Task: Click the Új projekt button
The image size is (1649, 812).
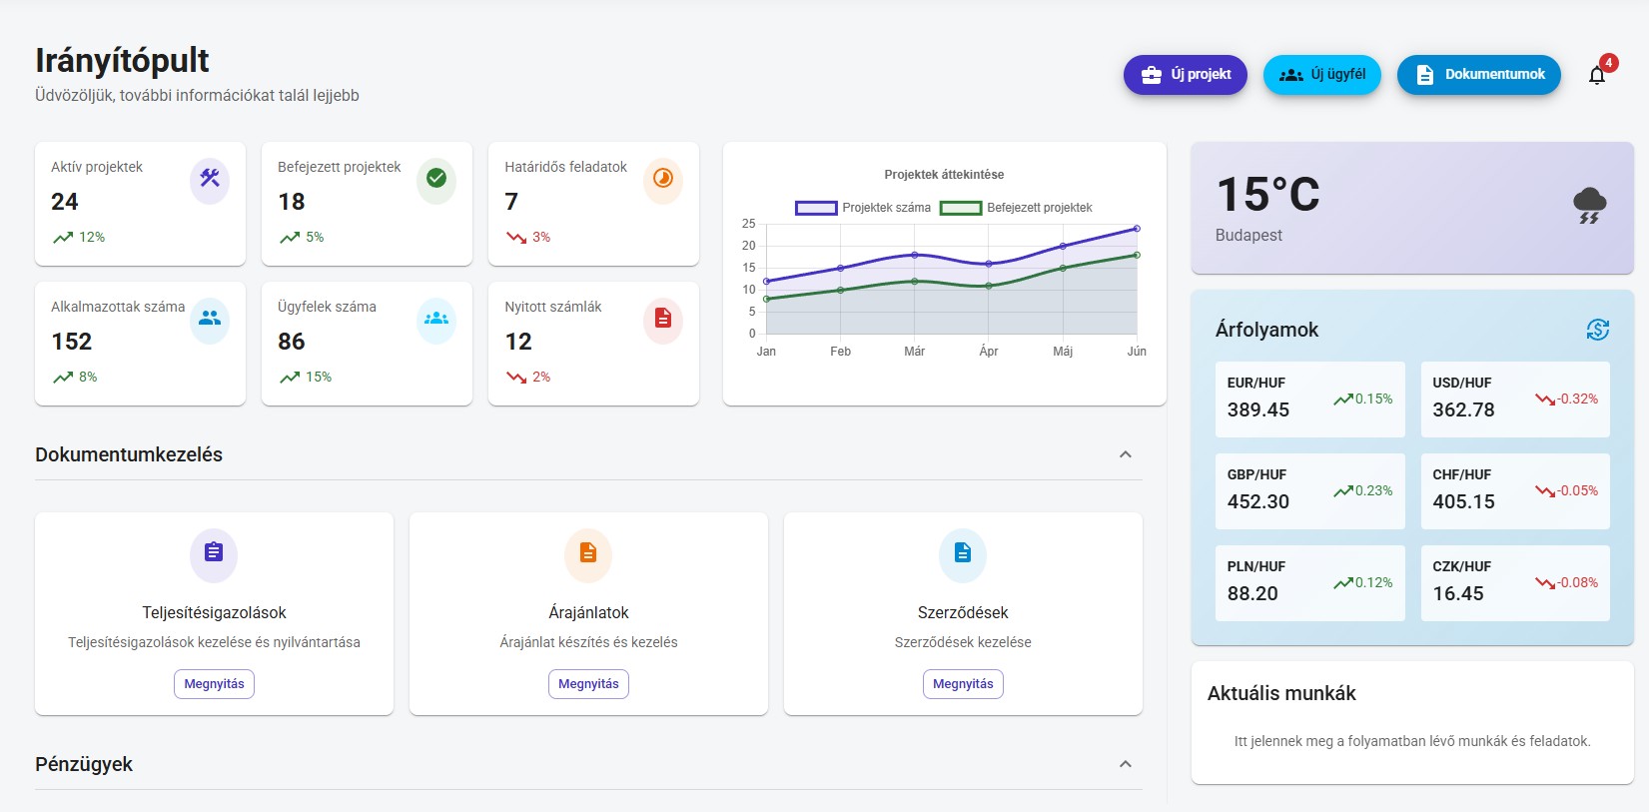Action: pyautogui.click(x=1185, y=75)
